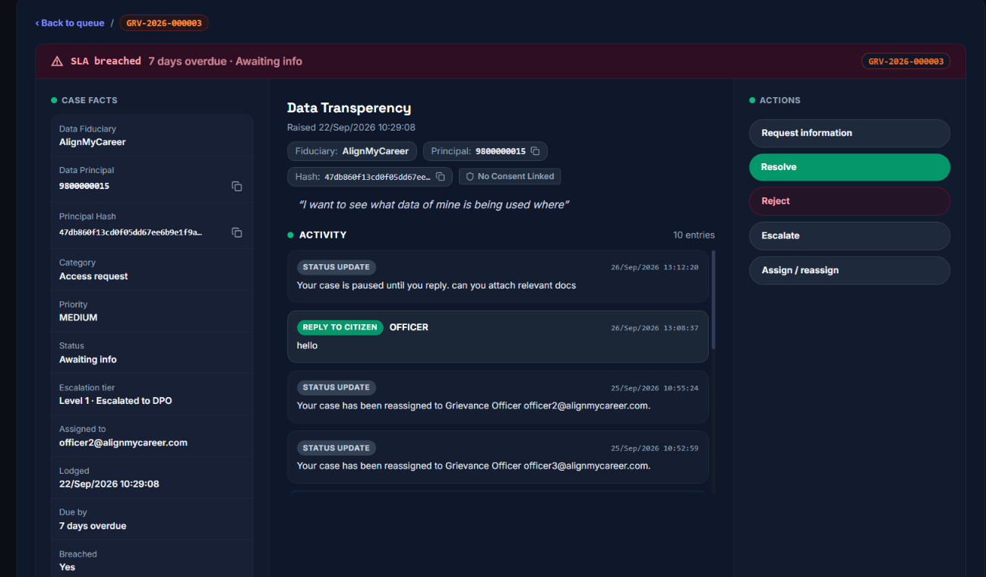Click the Data Transperency title

[349, 108]
